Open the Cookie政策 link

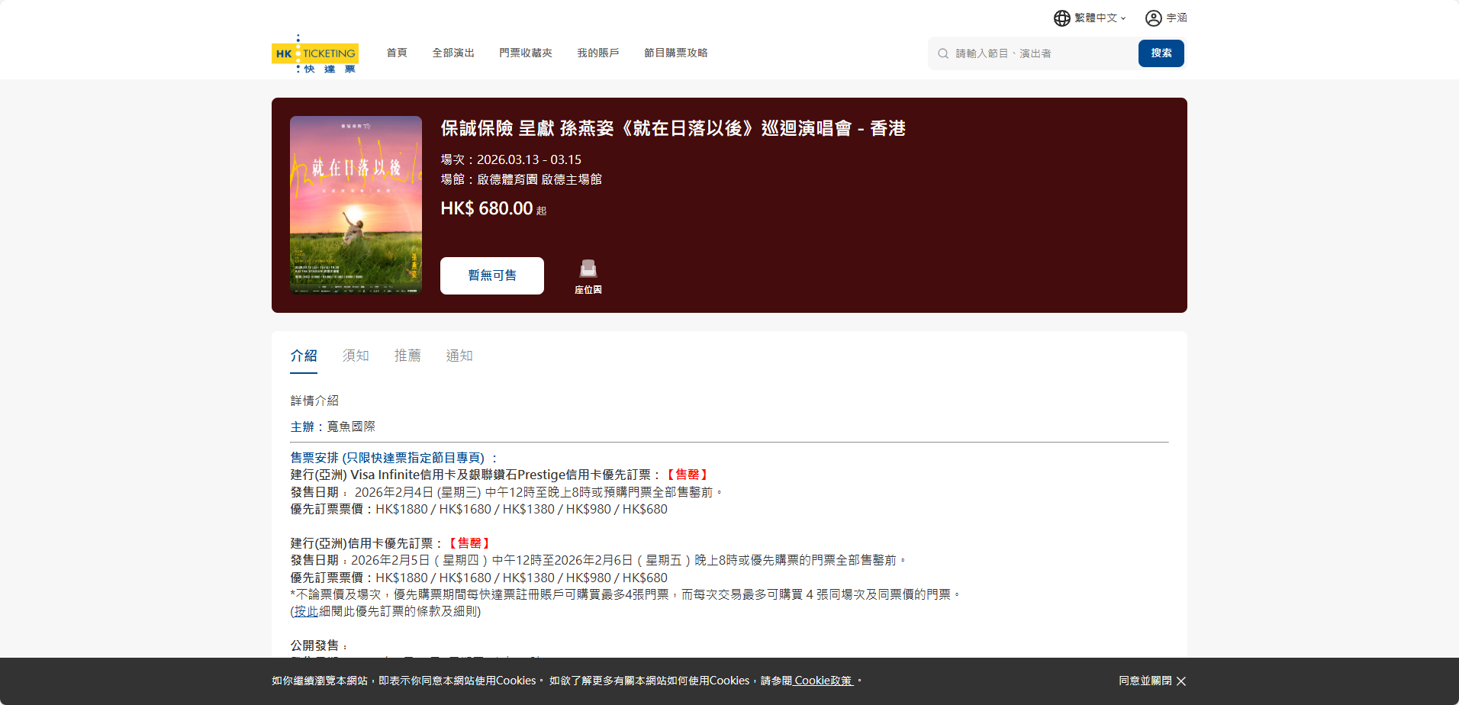(x=823, y=681)
